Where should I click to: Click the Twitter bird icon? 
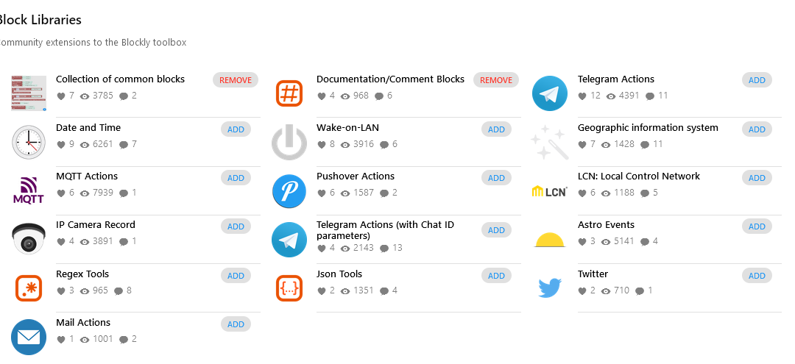550,288
